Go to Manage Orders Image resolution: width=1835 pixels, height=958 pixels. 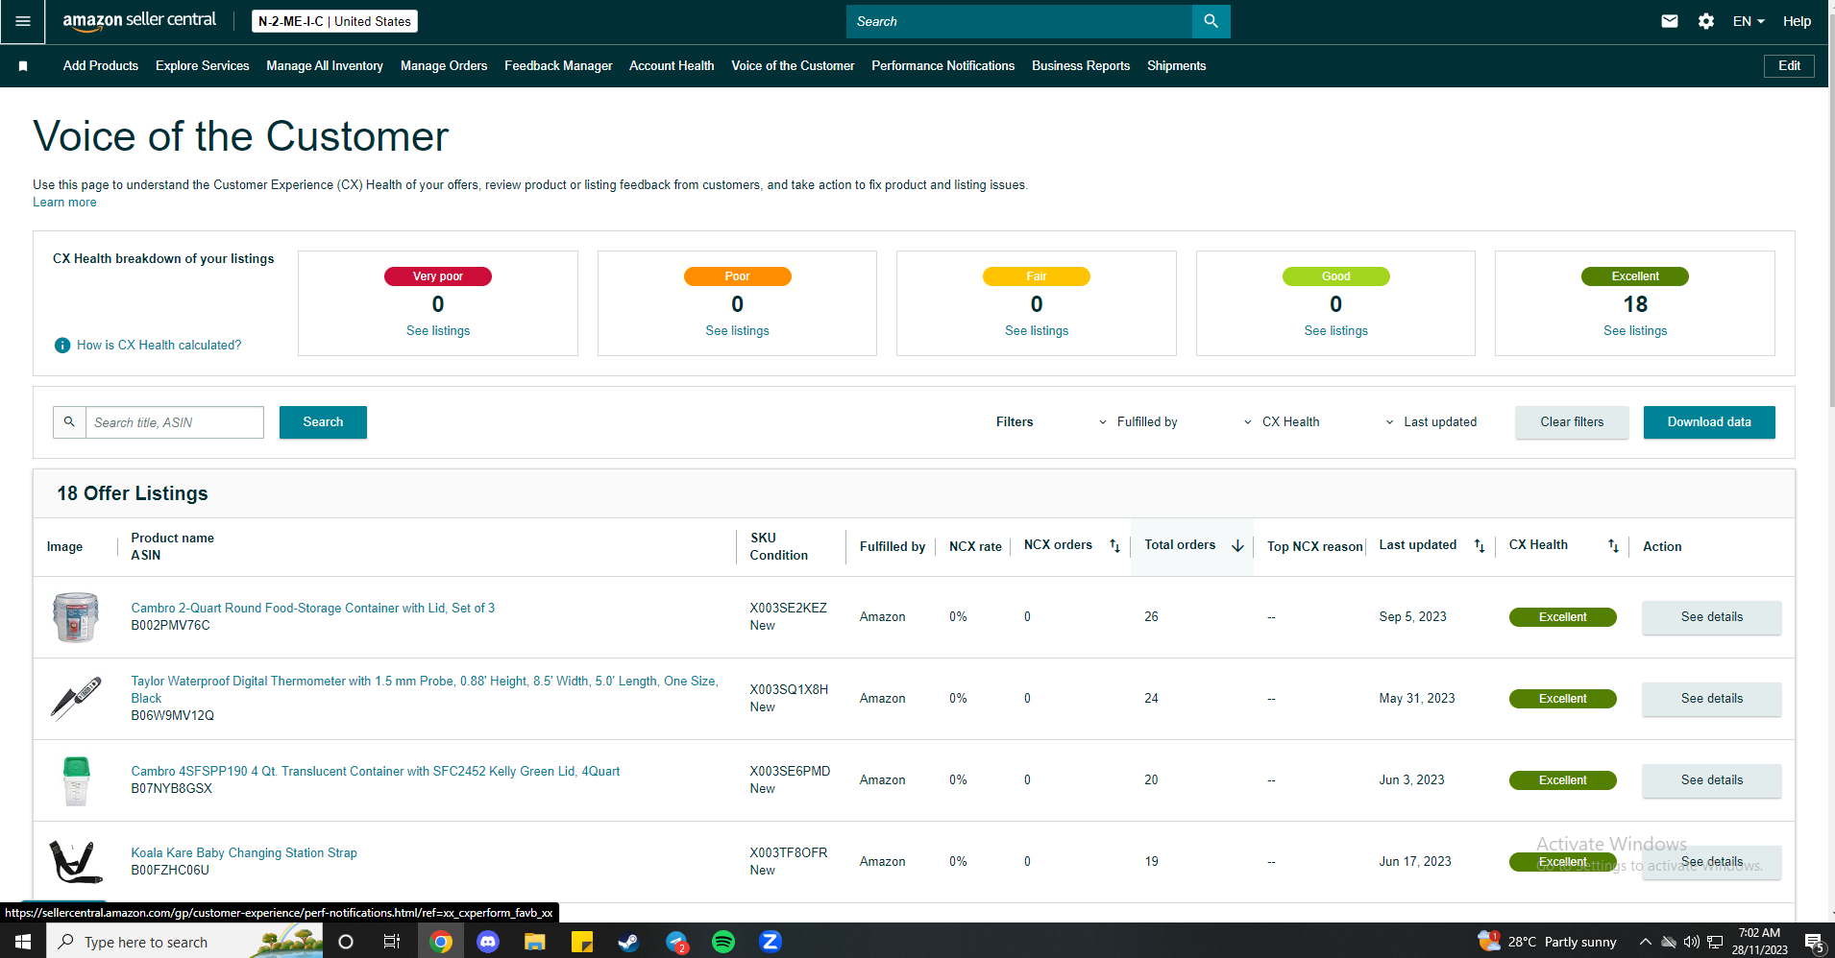tap(444, 66)
